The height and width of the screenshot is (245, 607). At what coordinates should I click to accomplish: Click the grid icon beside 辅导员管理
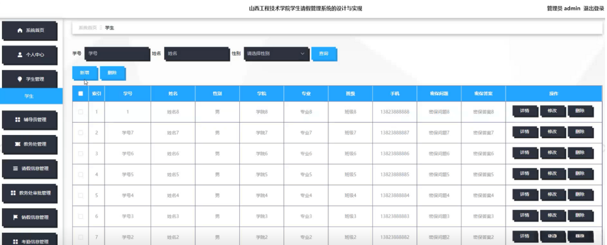click(x=17, y=119)
